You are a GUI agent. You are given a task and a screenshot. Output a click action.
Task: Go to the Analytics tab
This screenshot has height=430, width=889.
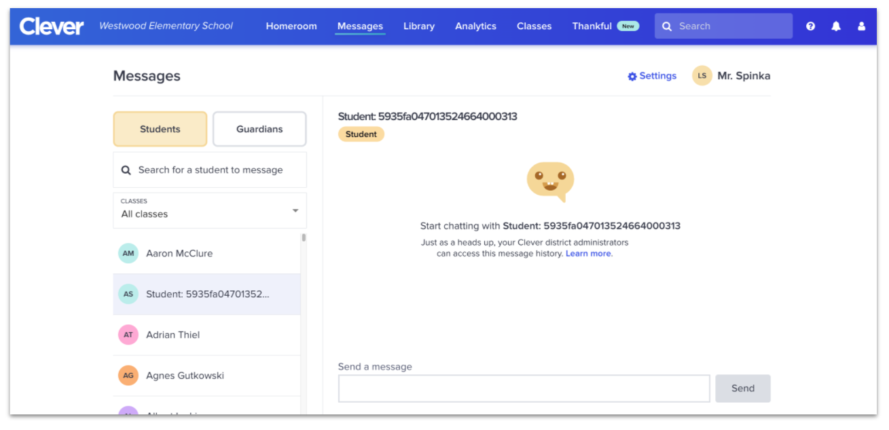point(475,26)
